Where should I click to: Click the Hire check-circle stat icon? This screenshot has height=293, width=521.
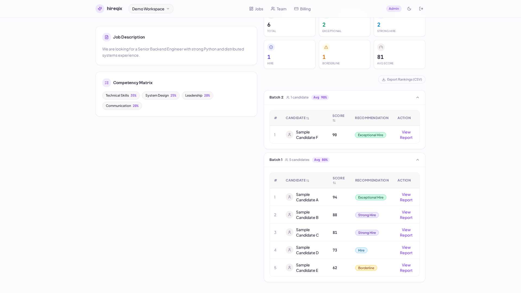(271, 47)
